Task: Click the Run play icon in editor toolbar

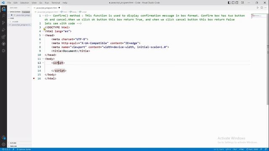Action: click(x=258, y=8)
